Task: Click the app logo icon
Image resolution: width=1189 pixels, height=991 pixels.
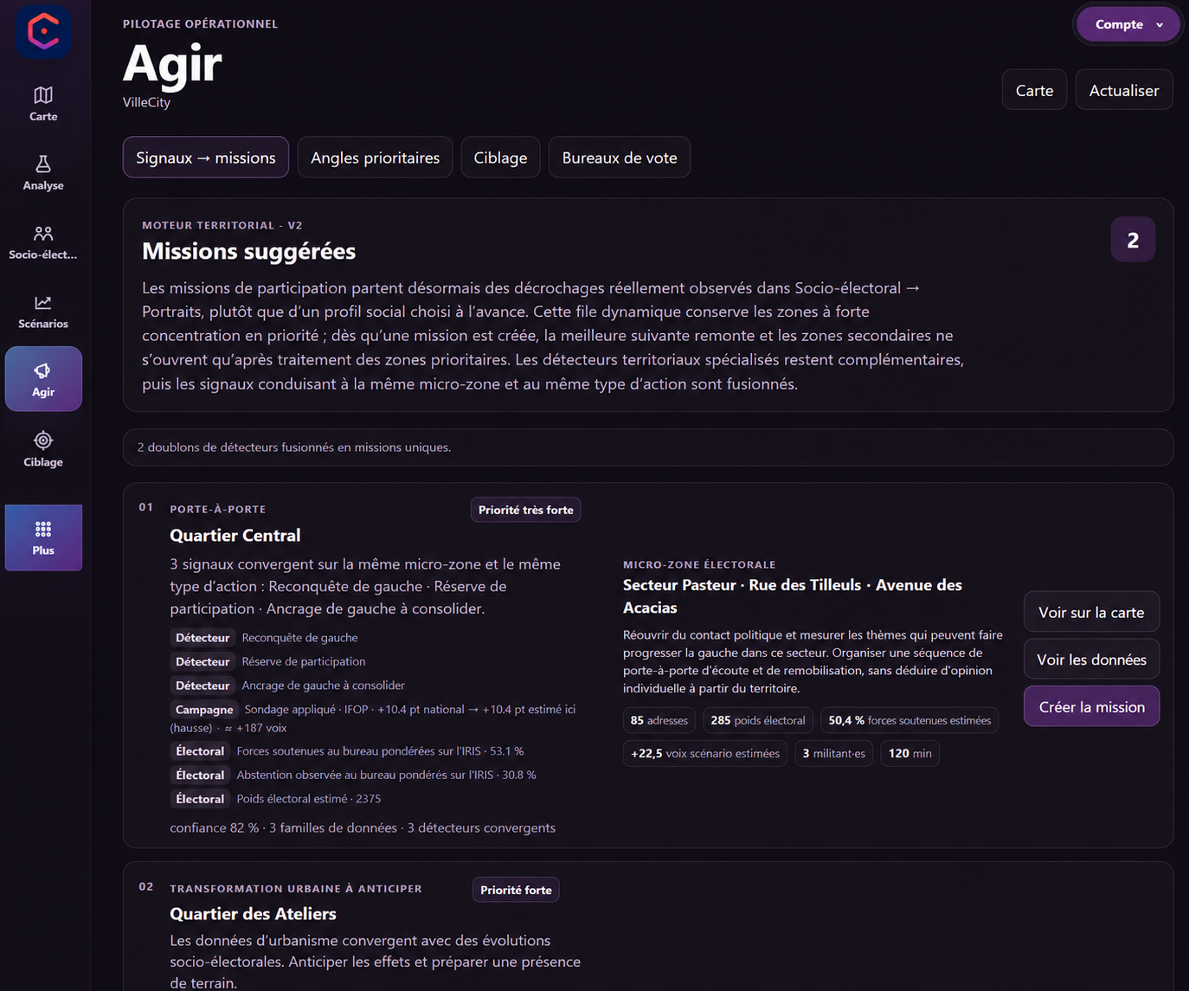Action: (43, 31)
